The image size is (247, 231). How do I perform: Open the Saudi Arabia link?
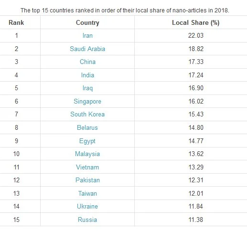click(87, 49)
